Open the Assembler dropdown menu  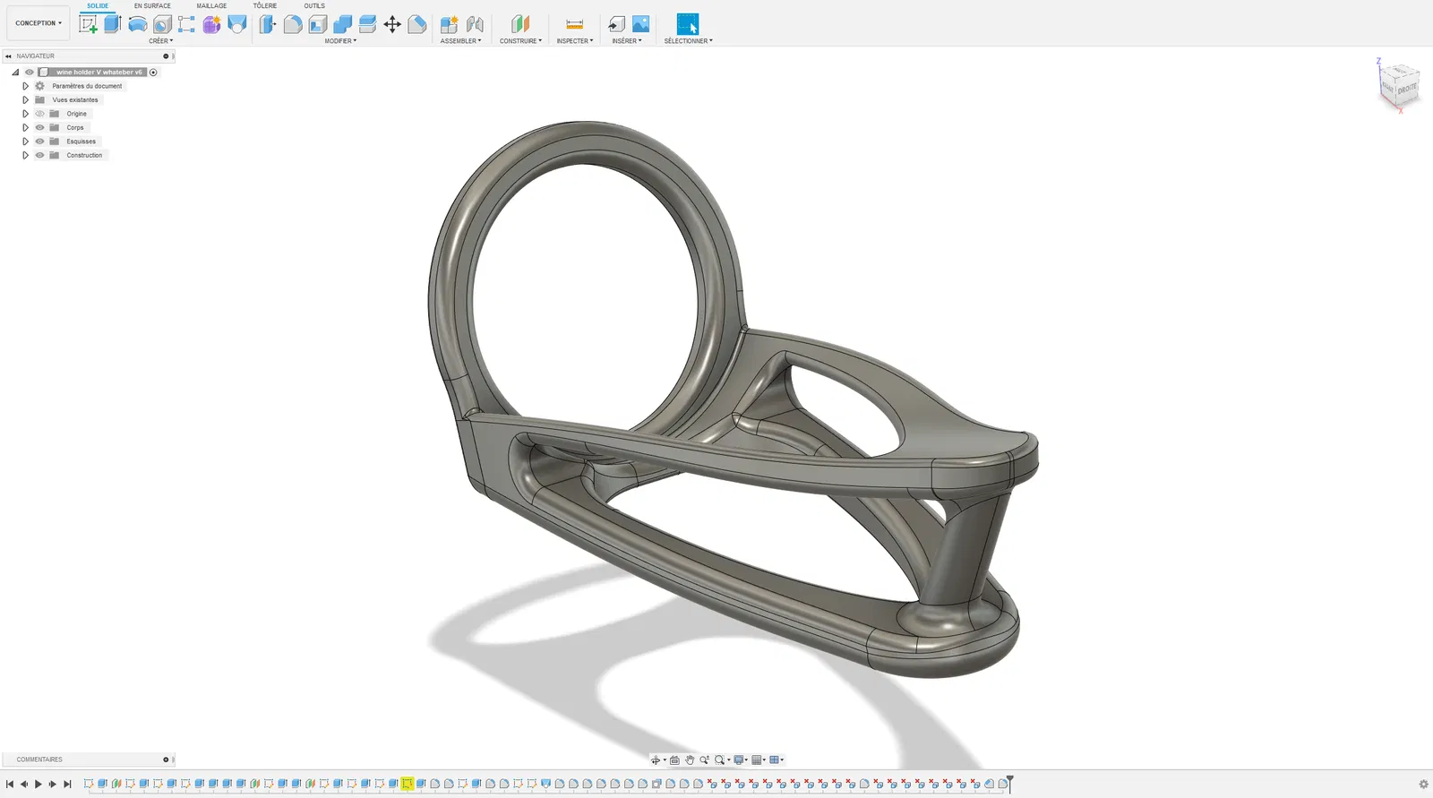[x=460, y=41]
